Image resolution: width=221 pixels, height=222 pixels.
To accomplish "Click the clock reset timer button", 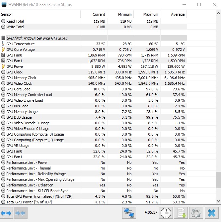I will pos(166,213).
